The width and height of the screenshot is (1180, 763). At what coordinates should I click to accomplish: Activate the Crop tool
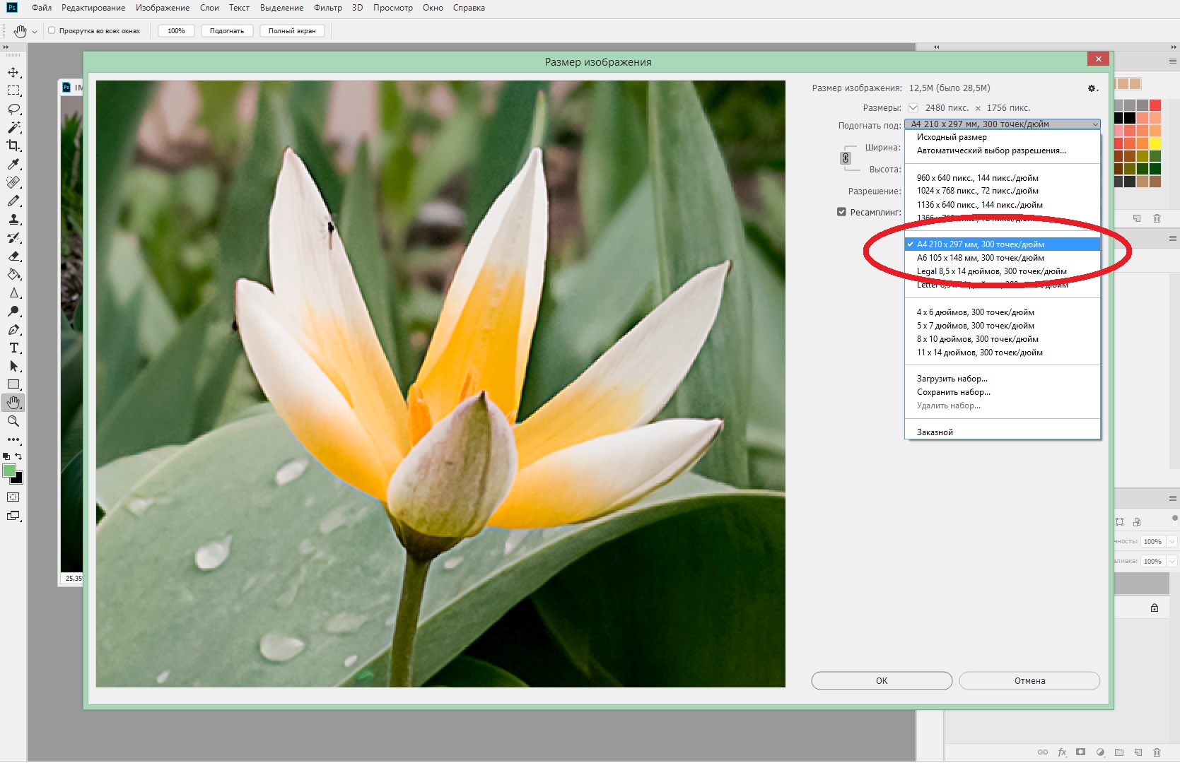click(13, 146)
